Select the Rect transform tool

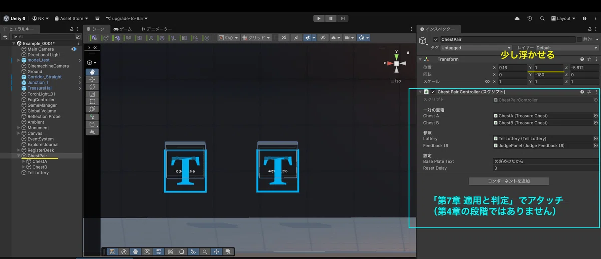(x=93, y=101)
